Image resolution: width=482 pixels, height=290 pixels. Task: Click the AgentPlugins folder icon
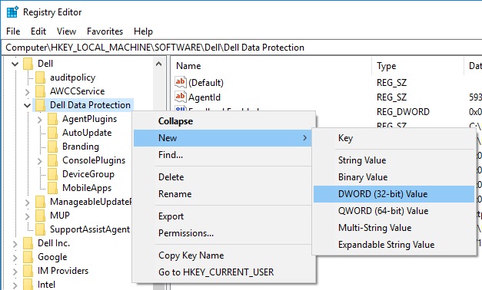coord(52,119)
